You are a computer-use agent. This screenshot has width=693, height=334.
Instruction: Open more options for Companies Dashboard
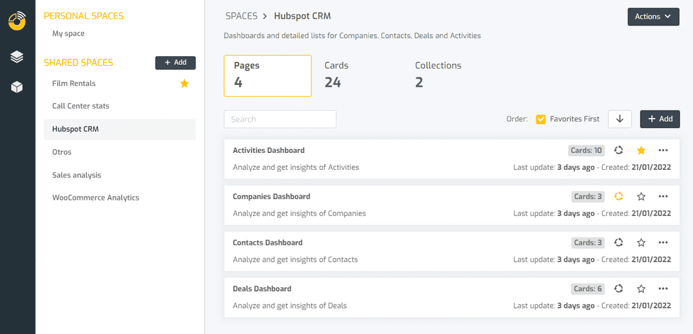pos(663,196)
